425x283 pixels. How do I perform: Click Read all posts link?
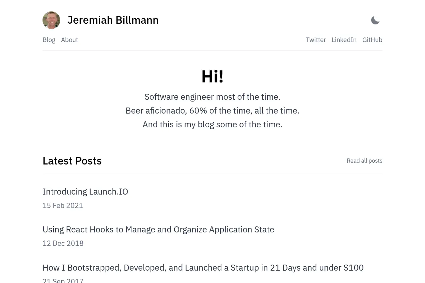364,161
